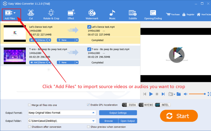This screenshot has height=131, width=211.
Task: Click the Purchase cart link
Action: (x=173, y=14)
